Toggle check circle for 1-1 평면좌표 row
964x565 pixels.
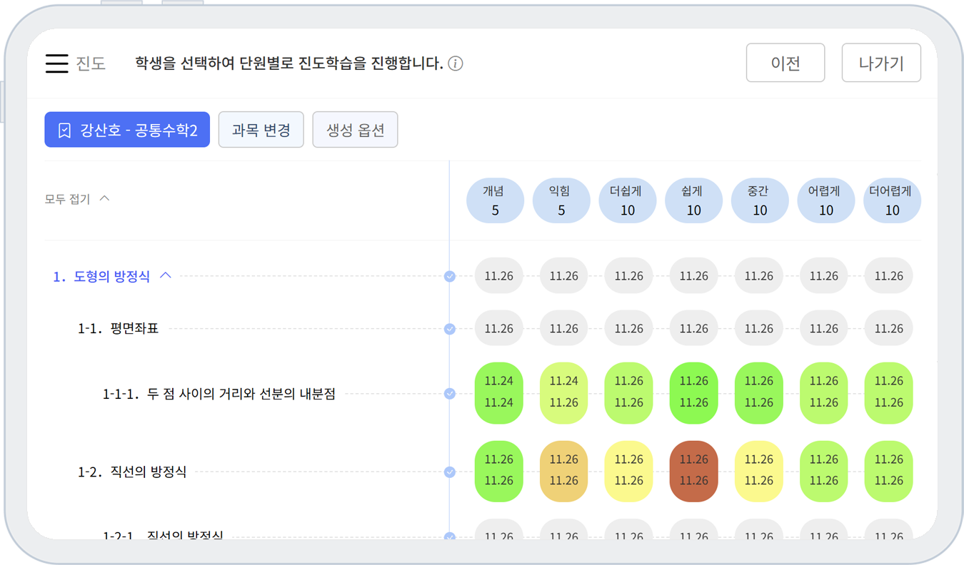pyautogui.click(x=450, y=329)
